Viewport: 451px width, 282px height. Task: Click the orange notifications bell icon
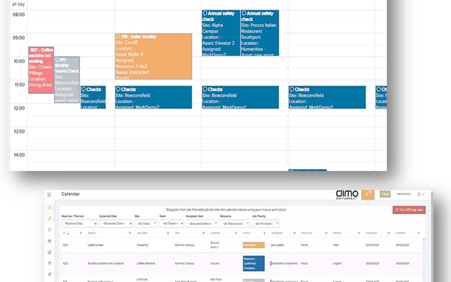click(x=367, y=194)
